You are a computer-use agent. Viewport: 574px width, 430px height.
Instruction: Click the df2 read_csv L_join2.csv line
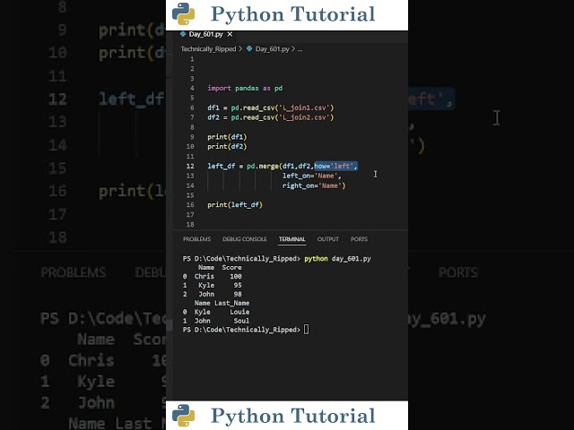271,117
